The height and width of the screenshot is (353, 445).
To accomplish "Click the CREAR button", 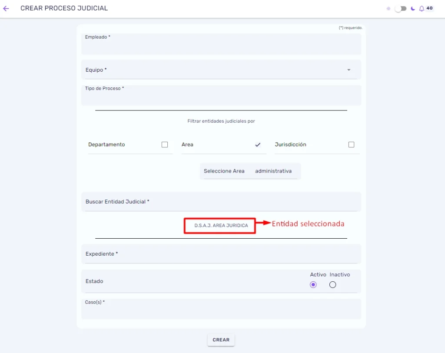I will click(x=221, y=340).
